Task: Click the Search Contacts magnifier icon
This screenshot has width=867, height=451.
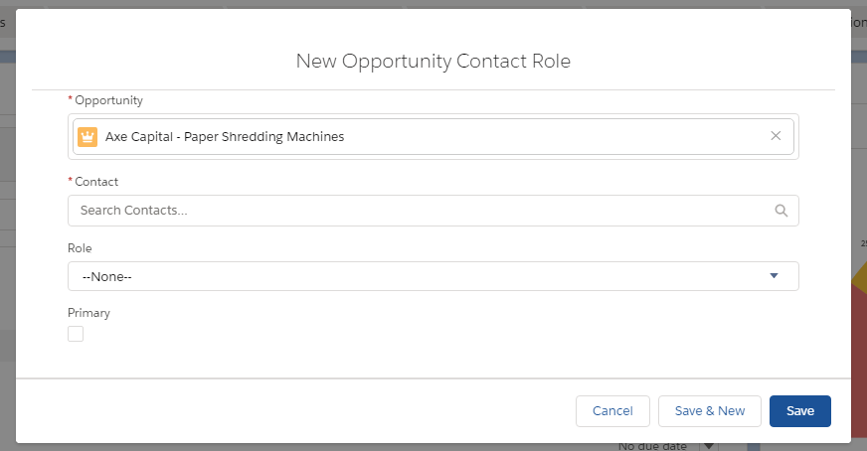Action: point(780,211)
